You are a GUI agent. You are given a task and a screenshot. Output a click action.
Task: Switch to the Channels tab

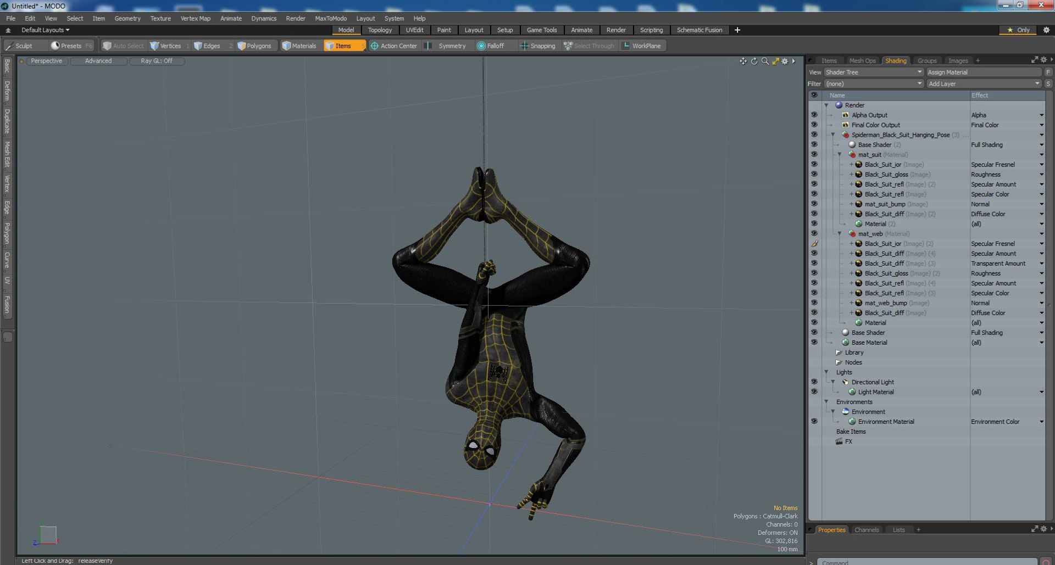pyautogui.click(x=867, y=530)
